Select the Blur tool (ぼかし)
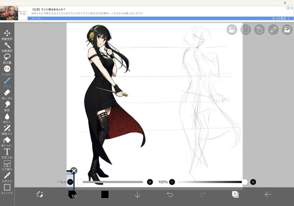The height and width of the screenshot is (206, 294). [x=7, y=118]
